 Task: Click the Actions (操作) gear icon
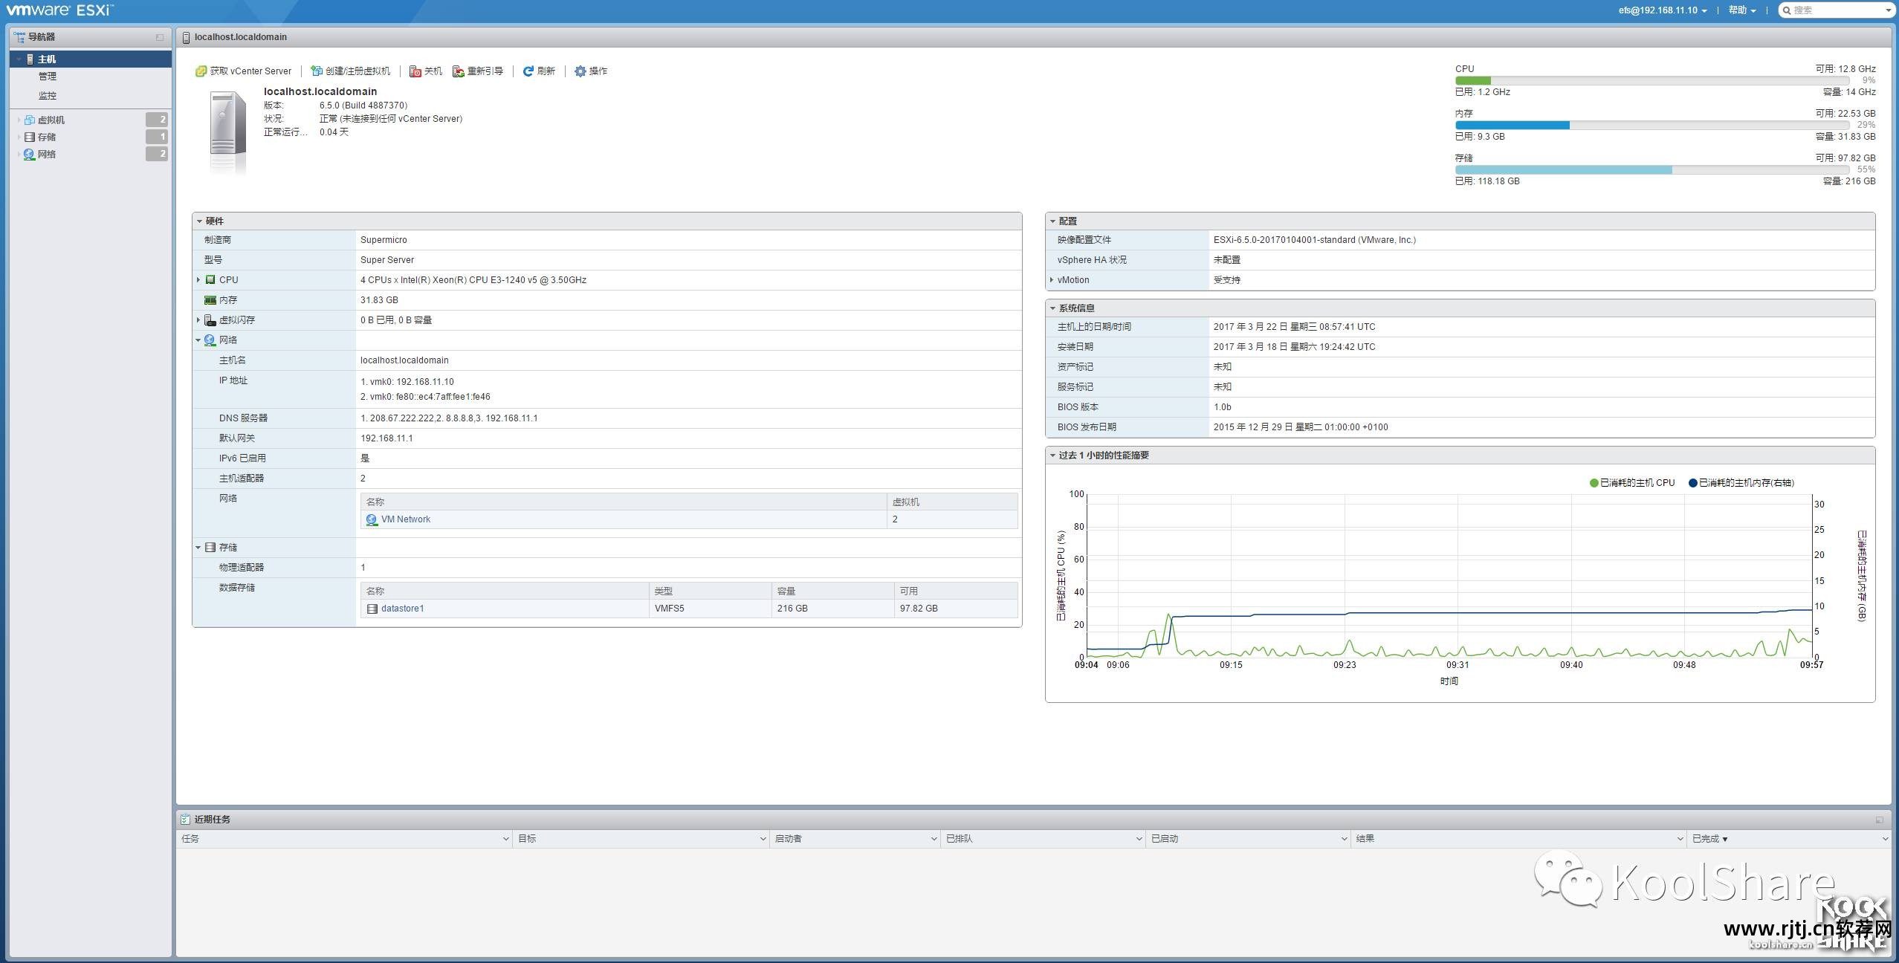click(x=580, y=71)
